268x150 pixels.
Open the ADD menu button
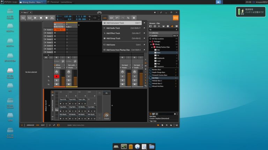click(105, 18)
